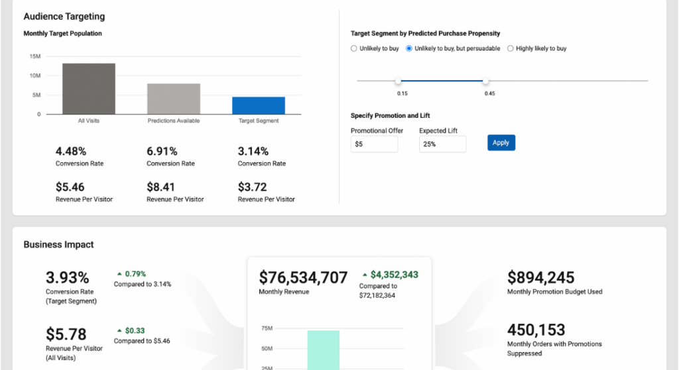Click the $4,352,343 revenue increase value

point(395,275)
